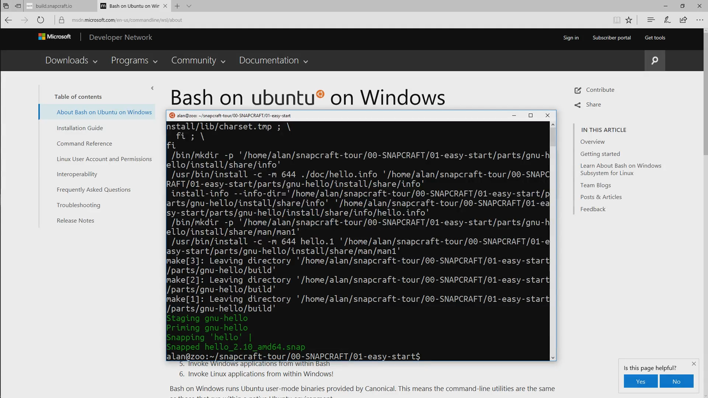Answer No to page helpful prompt
This screenshot has width=708, height=398.
[x=676, y=381]
